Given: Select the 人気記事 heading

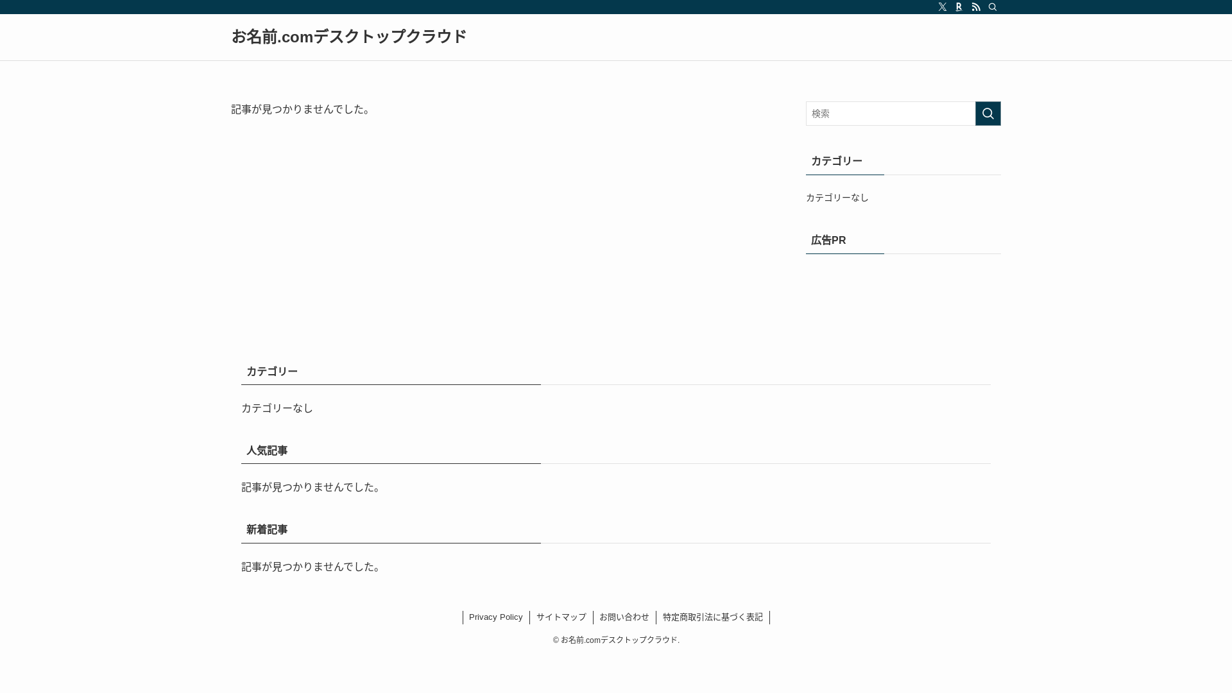Looking at the screenshot, I should [x=267, y=450].
